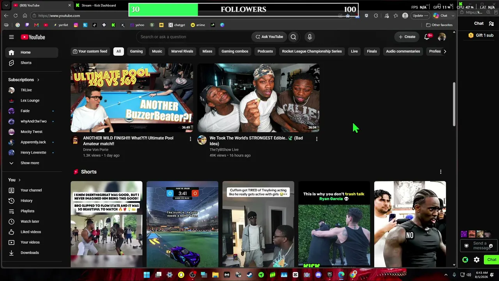Click the Ask YouTube button

269,37
